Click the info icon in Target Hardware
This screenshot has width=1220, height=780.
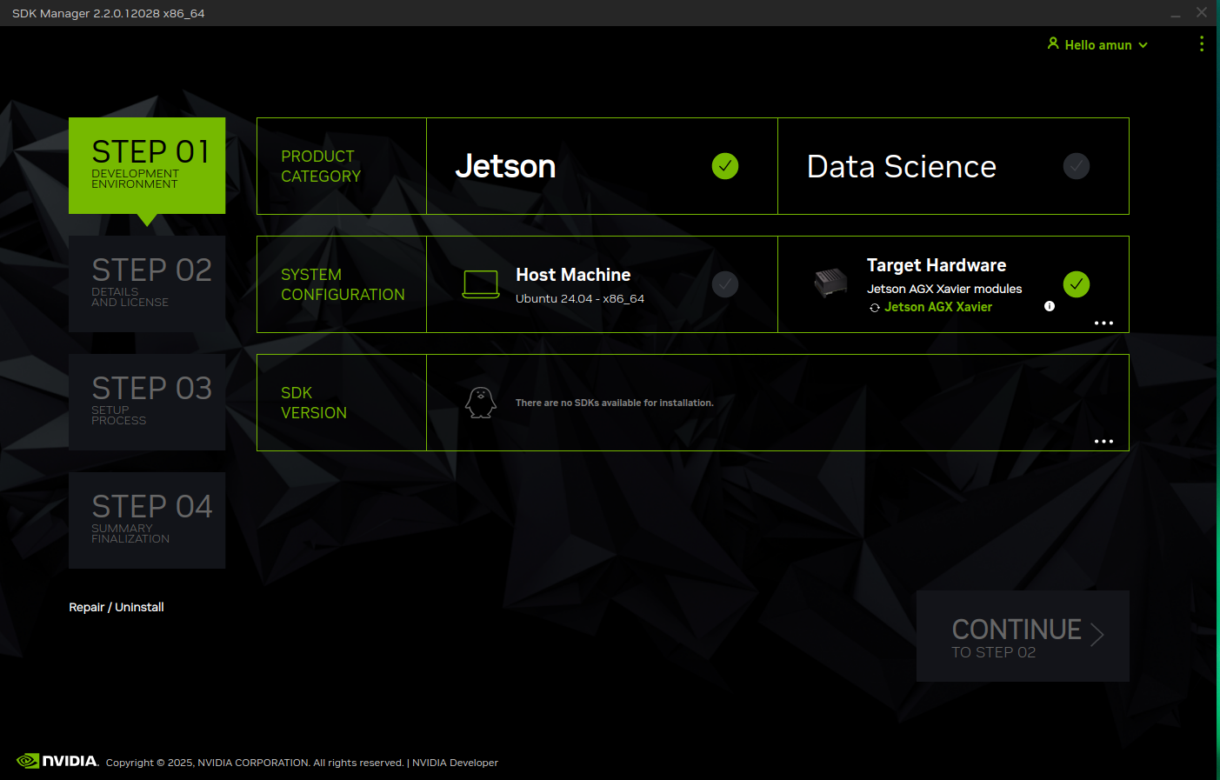coord(1050,306)
